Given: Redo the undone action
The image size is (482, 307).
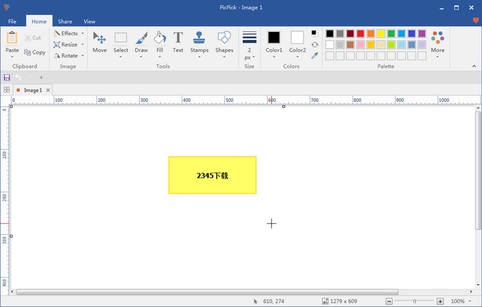Looking at the screenshot, I should 29,78.
